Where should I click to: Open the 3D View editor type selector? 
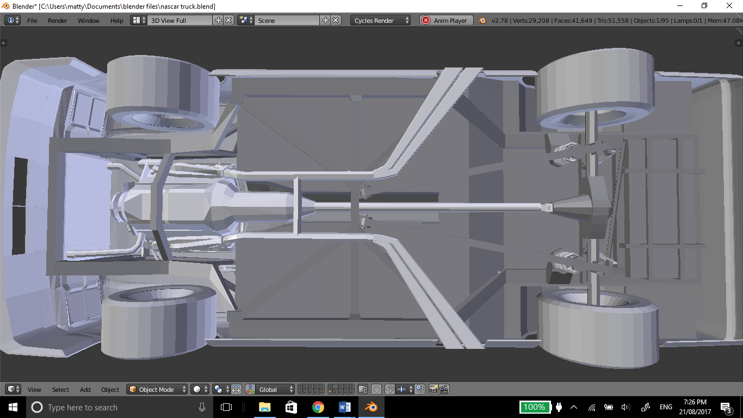point(13,389)
